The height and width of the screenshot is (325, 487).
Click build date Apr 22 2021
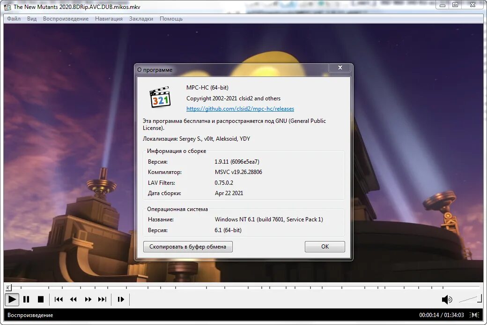point(229,193)
